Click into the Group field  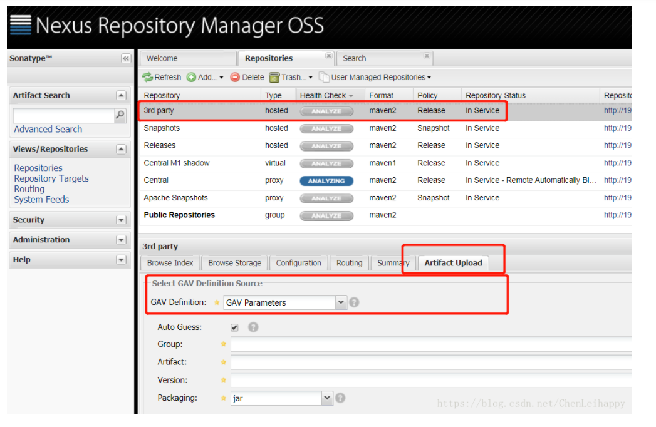click(431, 344)
